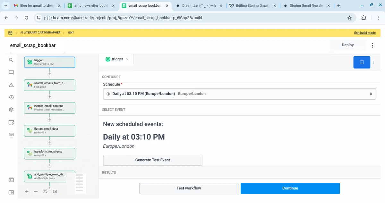Screen dimensions: 385x203
Task: Toggle the canvas minimap display
Action: pos(55,191)
